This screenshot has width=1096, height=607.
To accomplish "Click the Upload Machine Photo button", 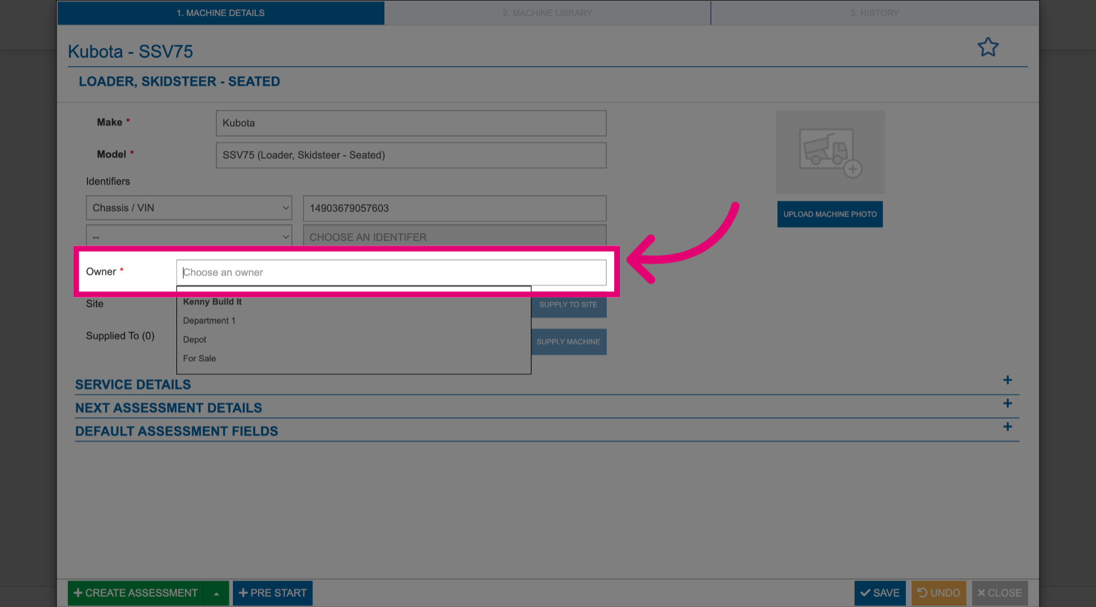I will point(830,214).
